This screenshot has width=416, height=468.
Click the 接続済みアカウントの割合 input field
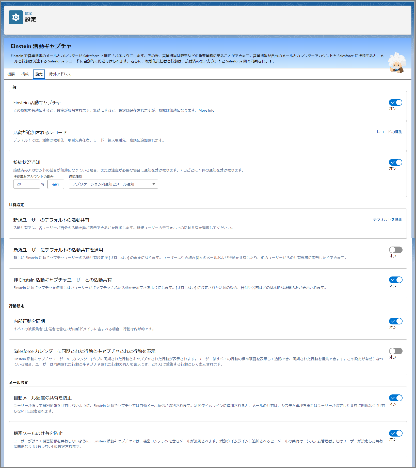point(27,184)
